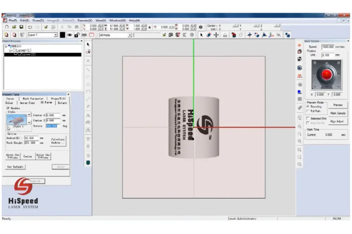Open the Execute menu

coord(85,20)
